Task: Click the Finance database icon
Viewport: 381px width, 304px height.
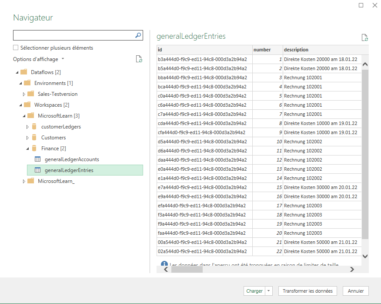Action: pyautogui.click(x=34, y=148)
